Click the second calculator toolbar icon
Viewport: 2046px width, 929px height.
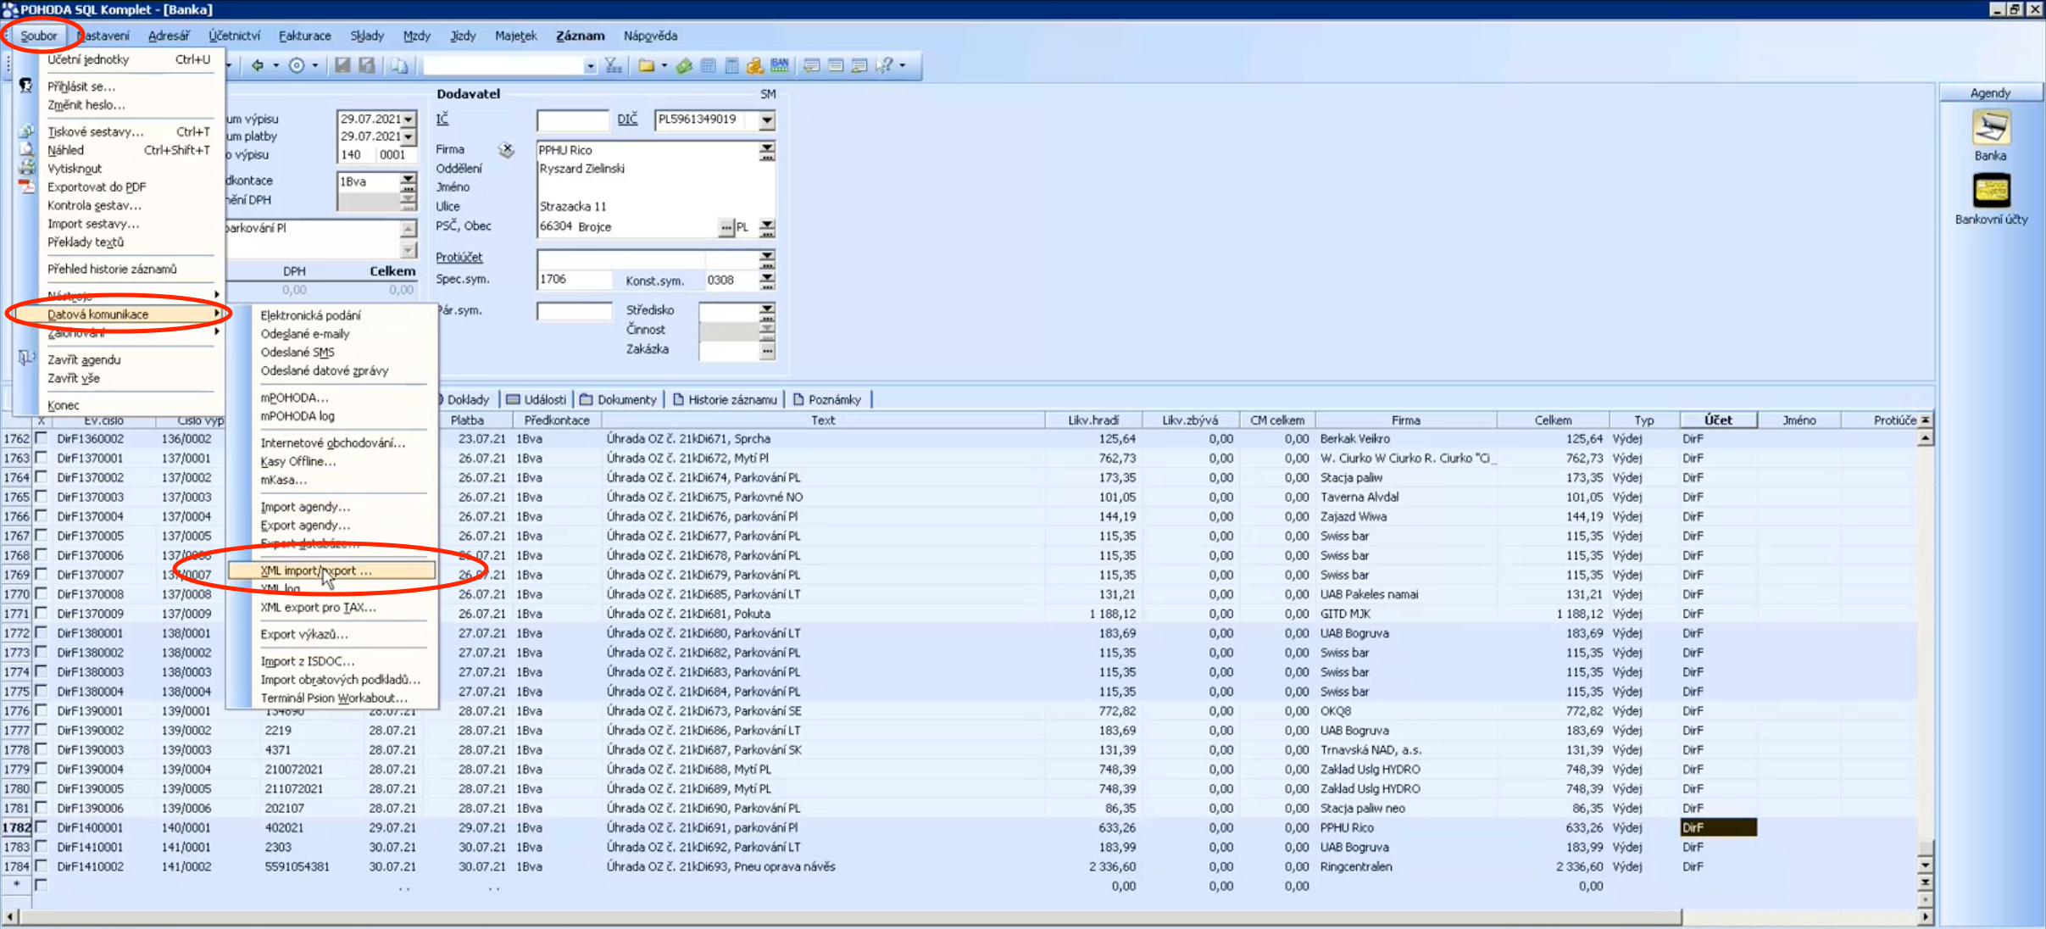[x=731, y=65]
